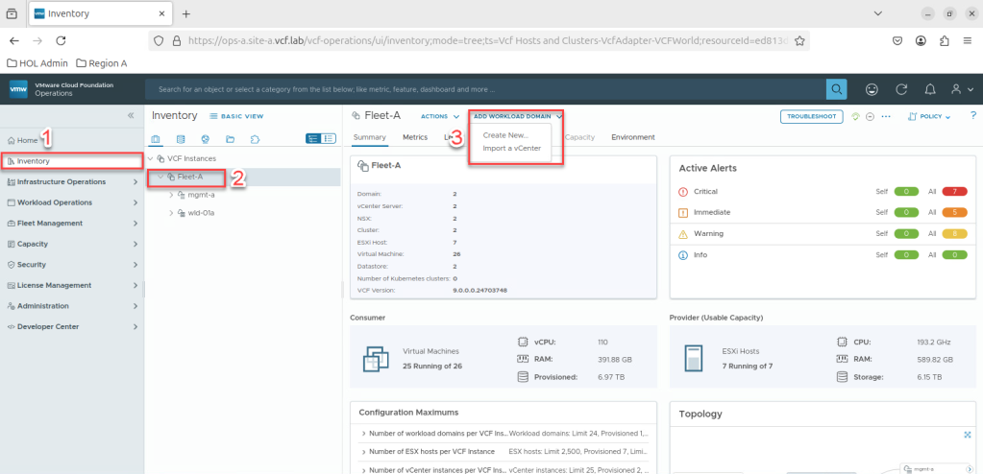Click the green Critical Self count badge

[x=906, y=191]
